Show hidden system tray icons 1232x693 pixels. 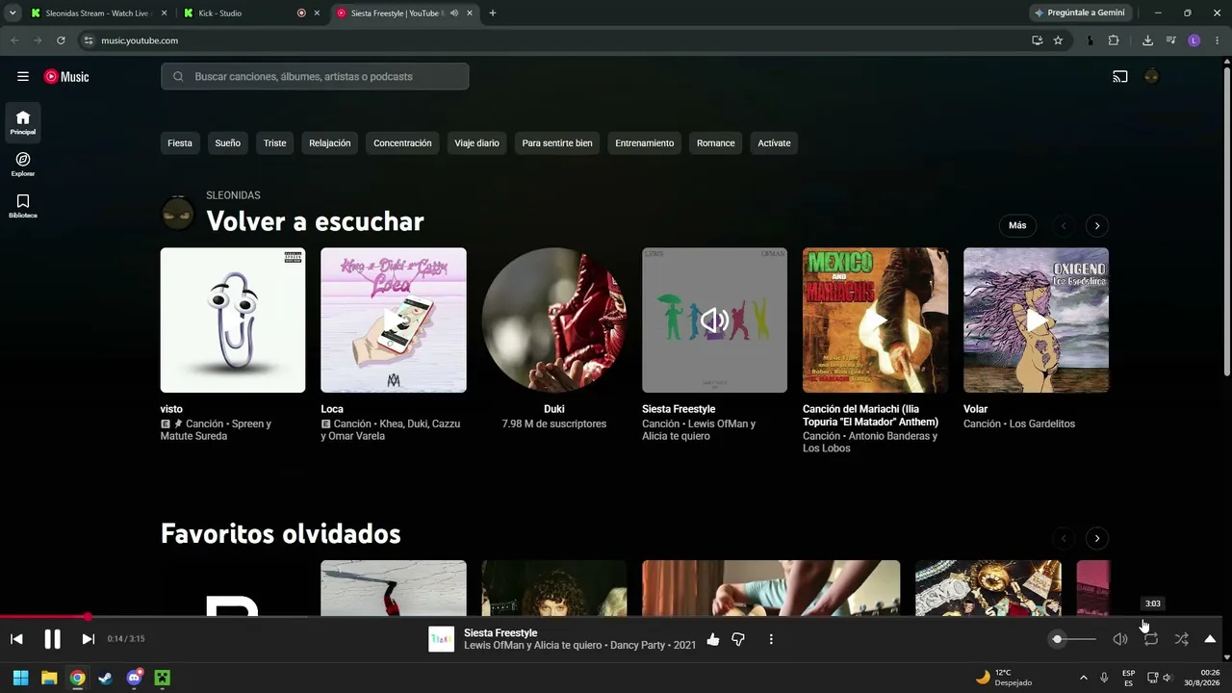pos(1083,678)
